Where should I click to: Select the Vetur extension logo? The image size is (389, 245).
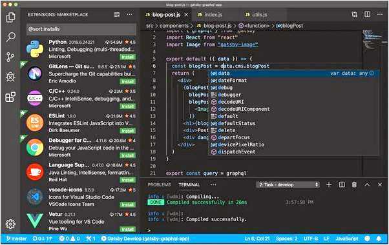tap(35, 220)
